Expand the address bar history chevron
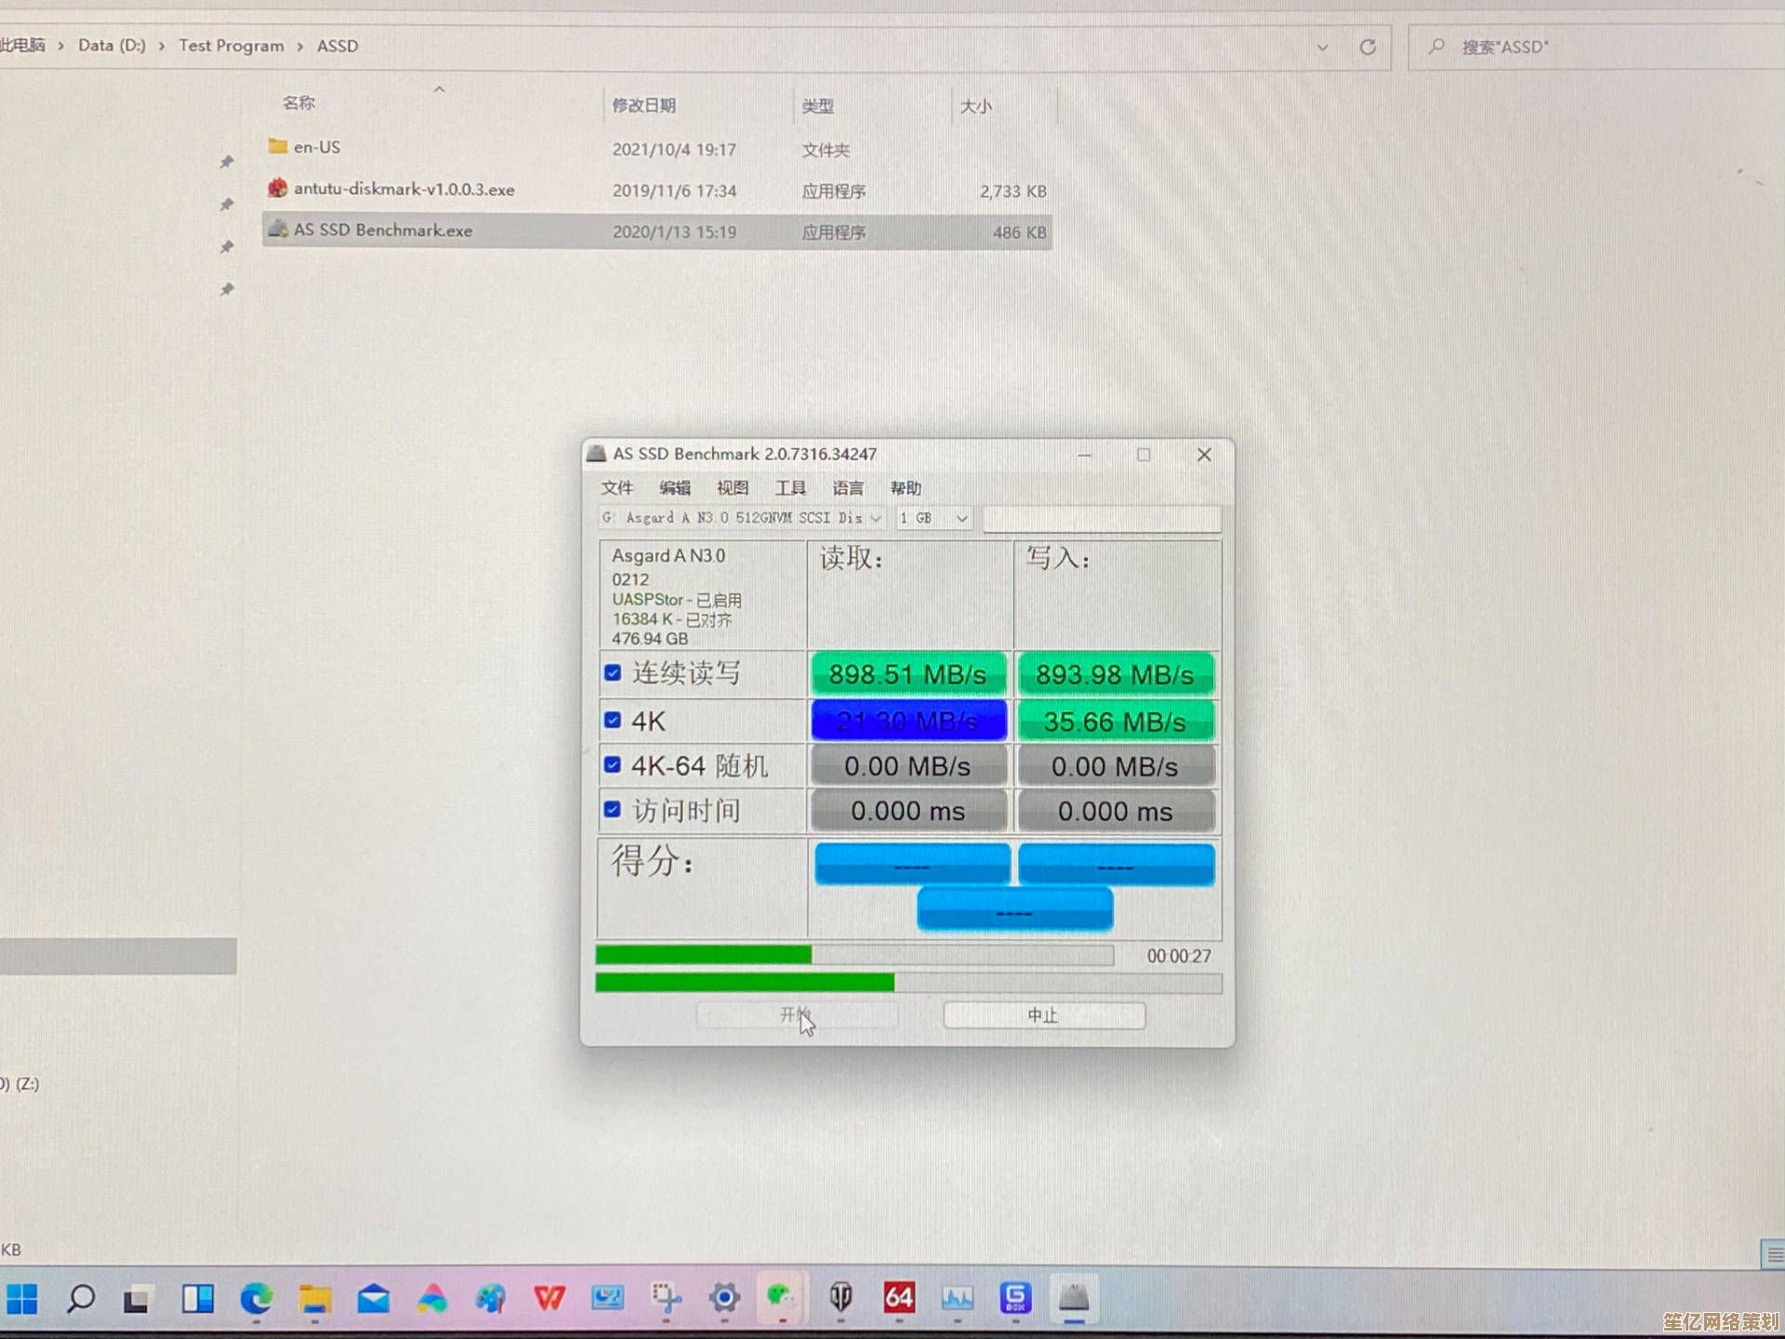 (1322, 47)
